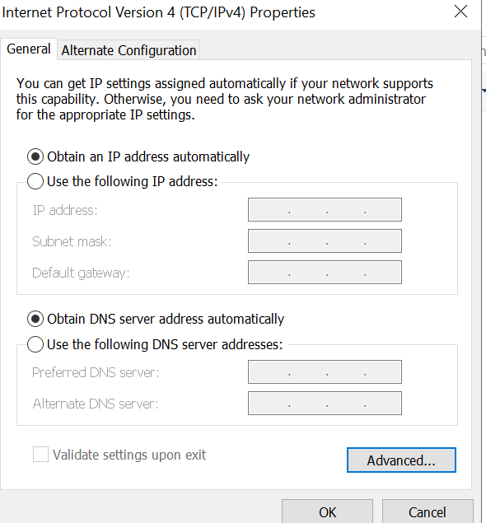Switch to the Alternate Configuration tab
The height and width of the screenshot is (523, 486).
tap(129, 50)
